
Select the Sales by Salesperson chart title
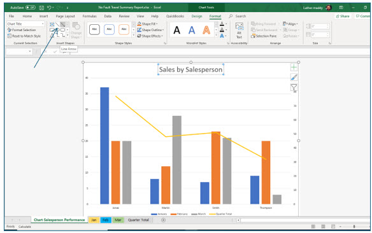click(190, 69)
